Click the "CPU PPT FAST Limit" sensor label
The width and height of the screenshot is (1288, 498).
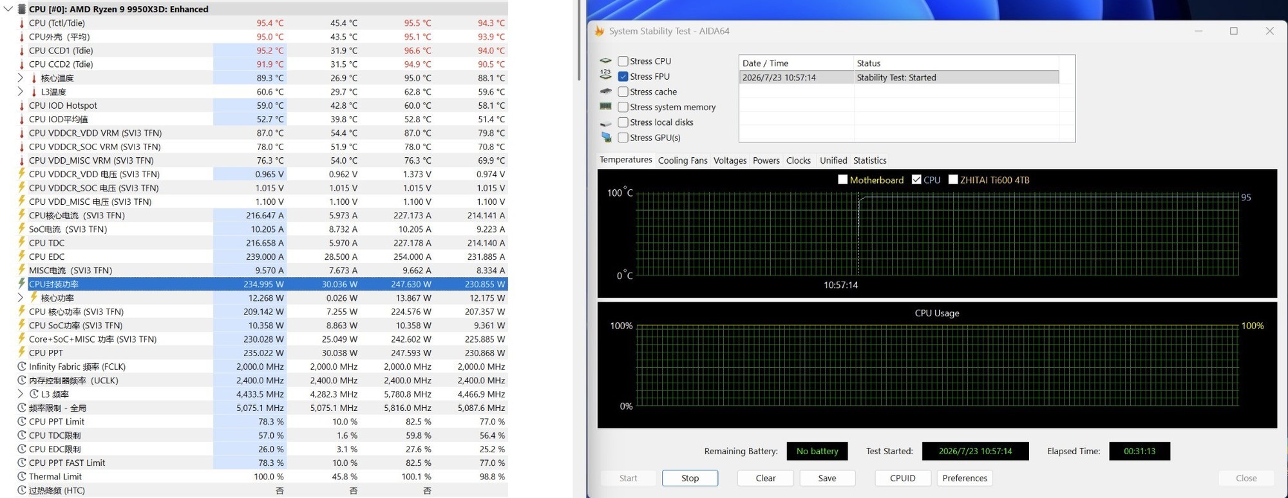67,463
